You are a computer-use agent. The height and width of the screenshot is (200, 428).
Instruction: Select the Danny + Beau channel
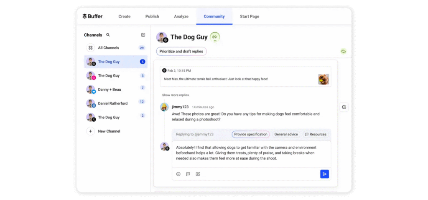click(109, 90)
